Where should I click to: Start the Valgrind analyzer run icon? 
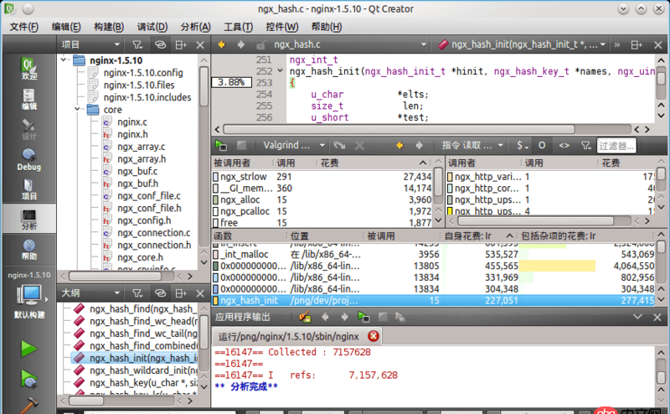(220, 145)
